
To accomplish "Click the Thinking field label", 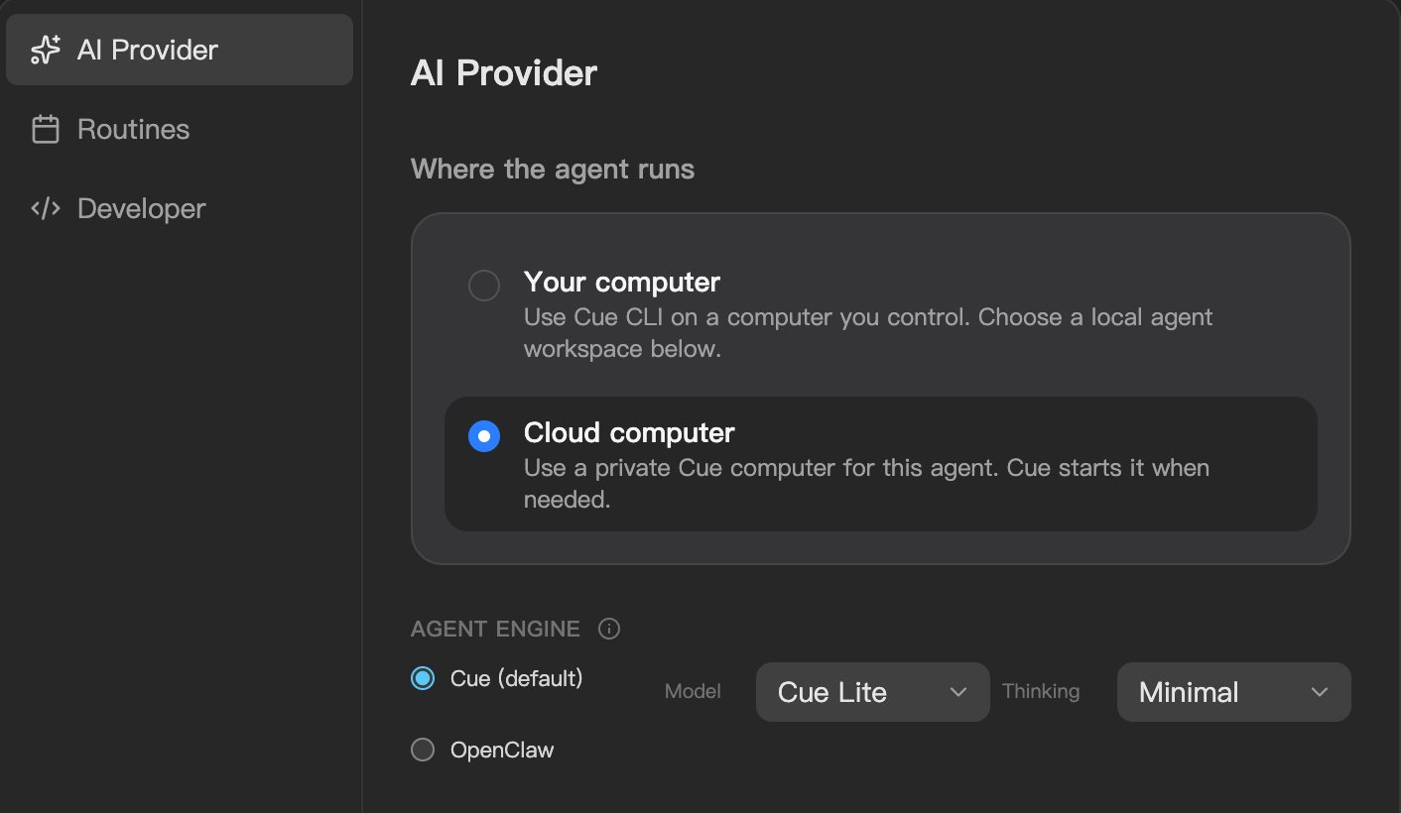I will click(1041, 692).
